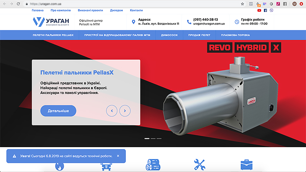Click the browser forward arrow
This screenshot has width=306, height=172.
click(x=11, y=4)
